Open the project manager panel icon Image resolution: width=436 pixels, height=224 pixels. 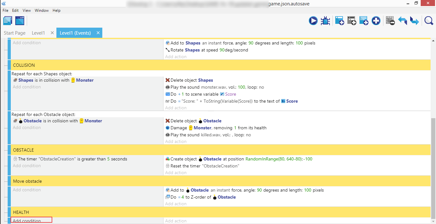pyautogui.click(x=8, y=21)
